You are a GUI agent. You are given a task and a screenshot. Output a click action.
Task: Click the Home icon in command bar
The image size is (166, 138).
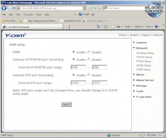[x=98, y=27]
